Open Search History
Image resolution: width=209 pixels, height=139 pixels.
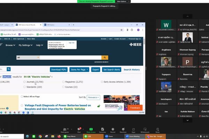tap(132, 69)
